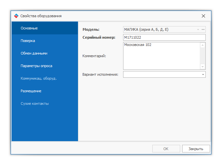Image resolution: width=222 pixels, height=165 pixels.
Task: Switch to the Поверка tab
Action: pyautogui.click(x=45, y=41)
